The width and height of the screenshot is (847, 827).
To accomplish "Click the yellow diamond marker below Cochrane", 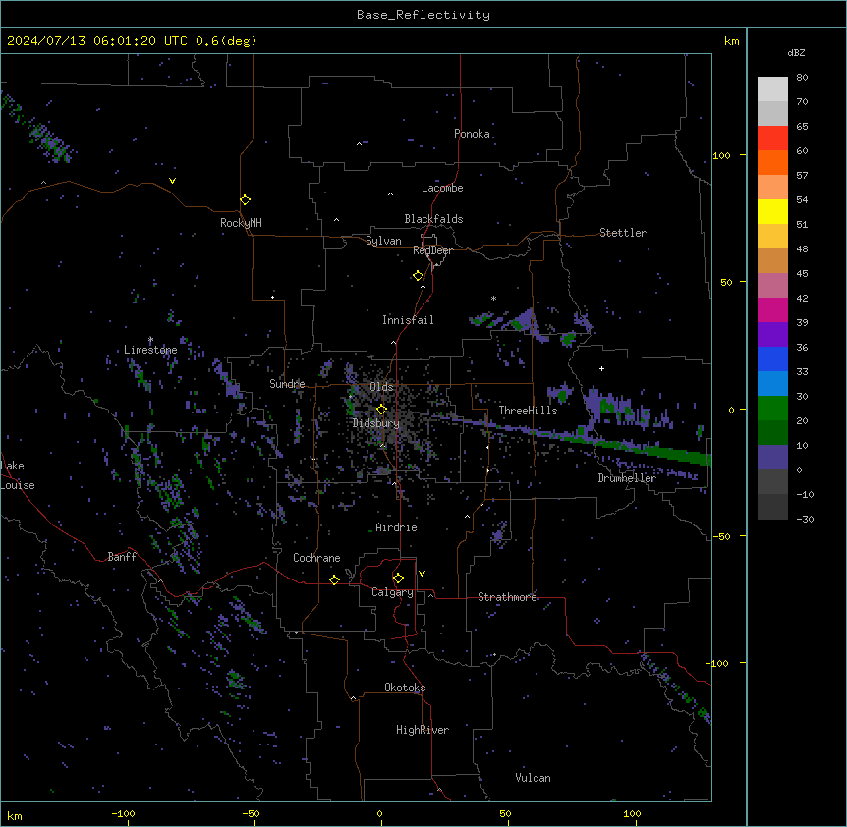I will click(334, 579).
